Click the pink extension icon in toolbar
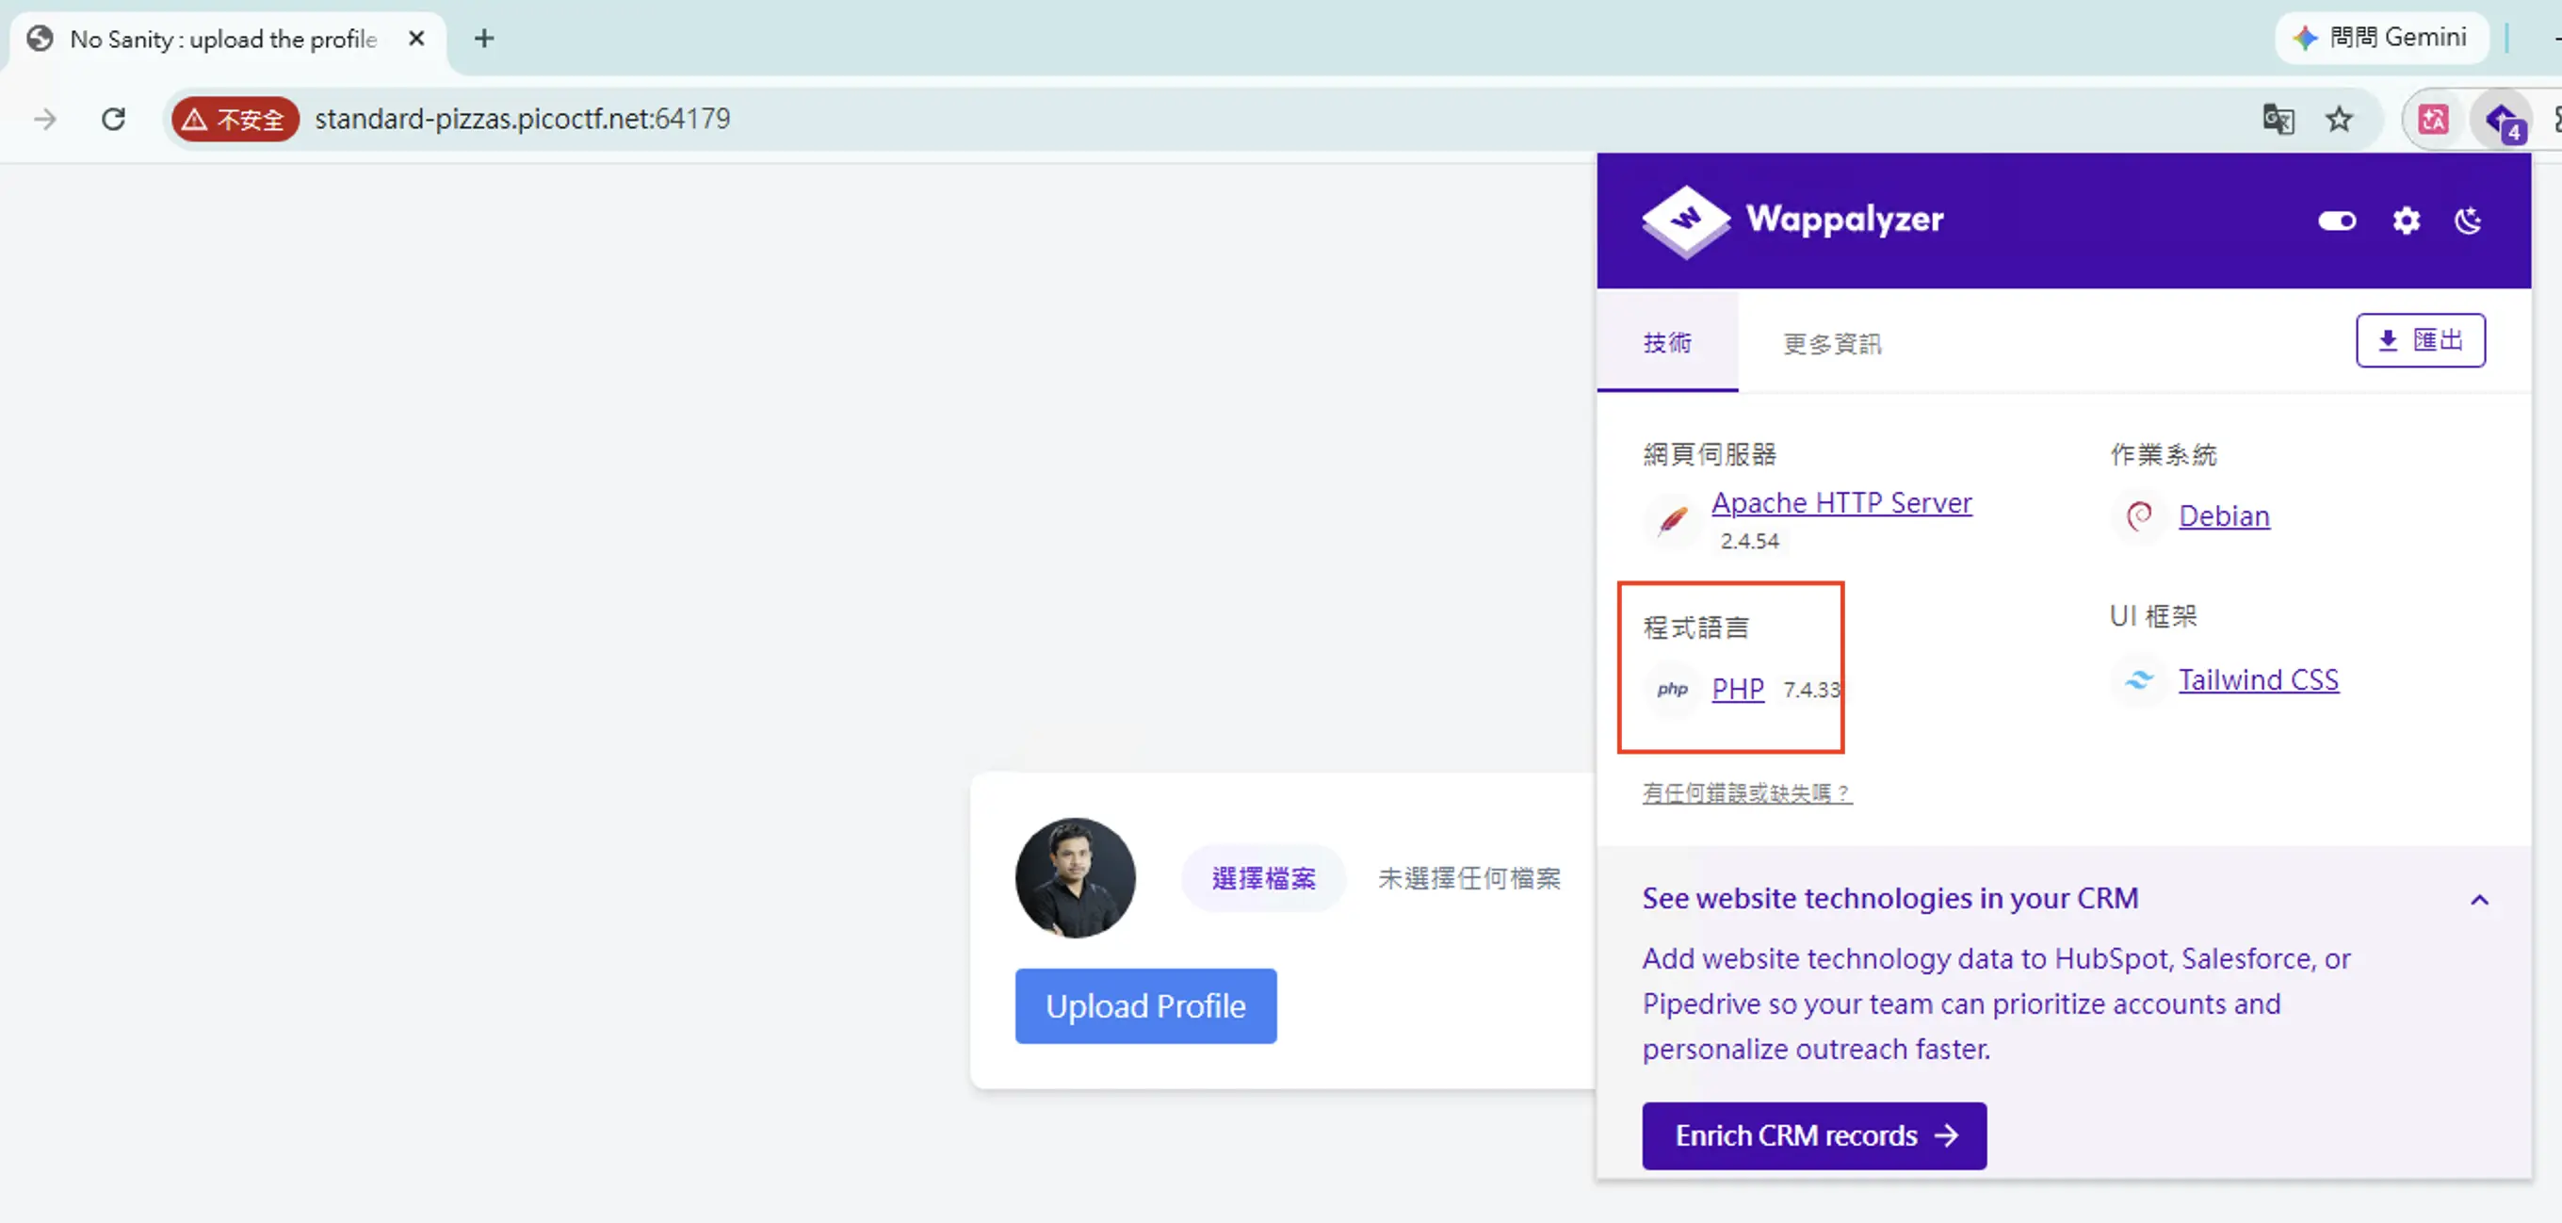The image size is (2562, 1223). coord(2432,120)
